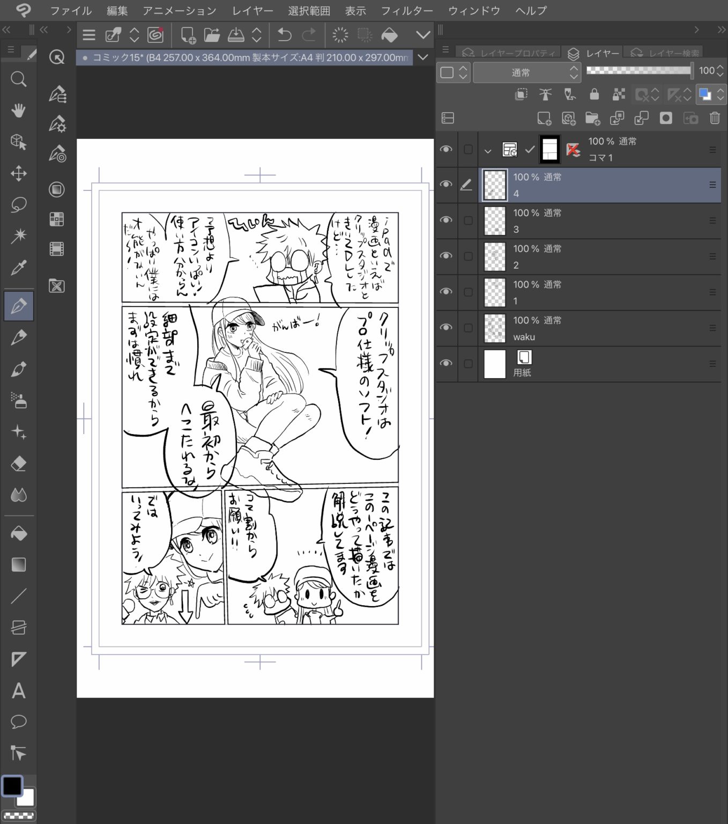Check the selection box beside layer 1
The height and width of the screenshot is (824, 728).
pos(468,292)
